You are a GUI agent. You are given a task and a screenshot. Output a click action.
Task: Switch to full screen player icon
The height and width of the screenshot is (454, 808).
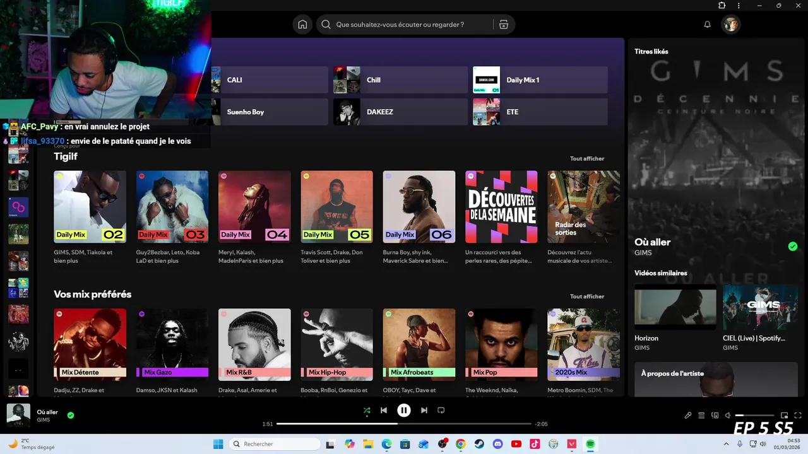pyautogui.click(x=797, y=416)
